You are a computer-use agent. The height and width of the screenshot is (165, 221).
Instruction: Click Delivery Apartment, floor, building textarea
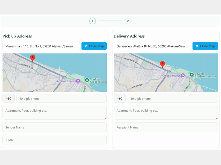(166, 113)
